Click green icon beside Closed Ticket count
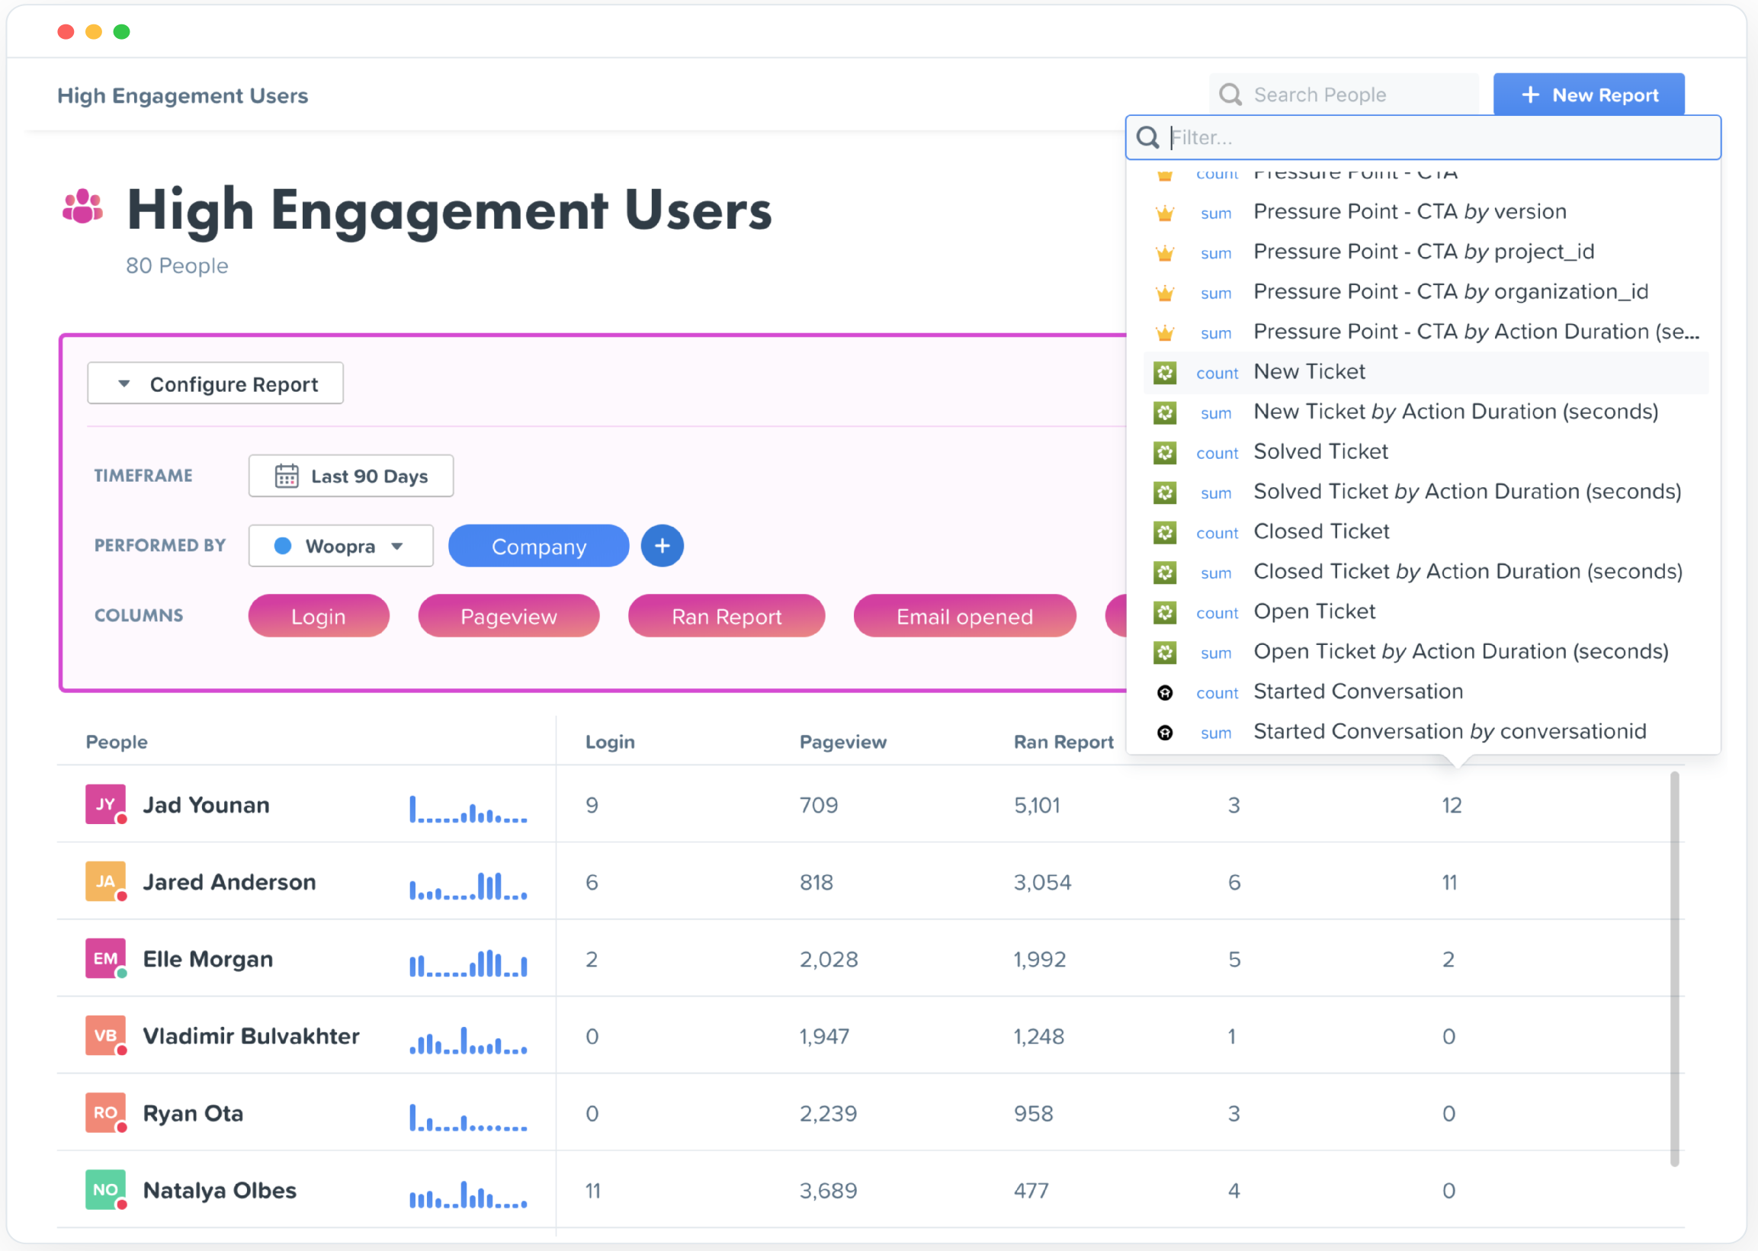Screen dimensions: 1758x1251 tap(1165, 533)
